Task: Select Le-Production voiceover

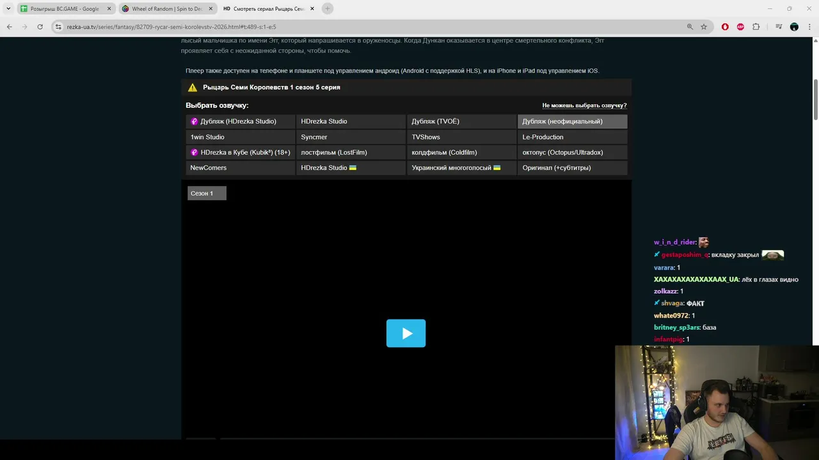Action: tap(572, 137)
